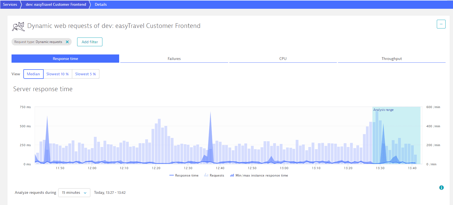The image size is (453, 205).
Task: Click the 12:10 time axis label
Action: pos(124,168)
